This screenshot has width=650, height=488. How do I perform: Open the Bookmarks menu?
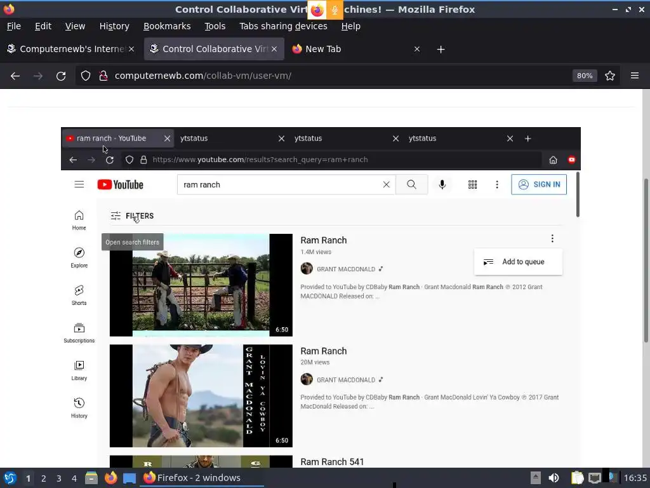click(167, 26)
